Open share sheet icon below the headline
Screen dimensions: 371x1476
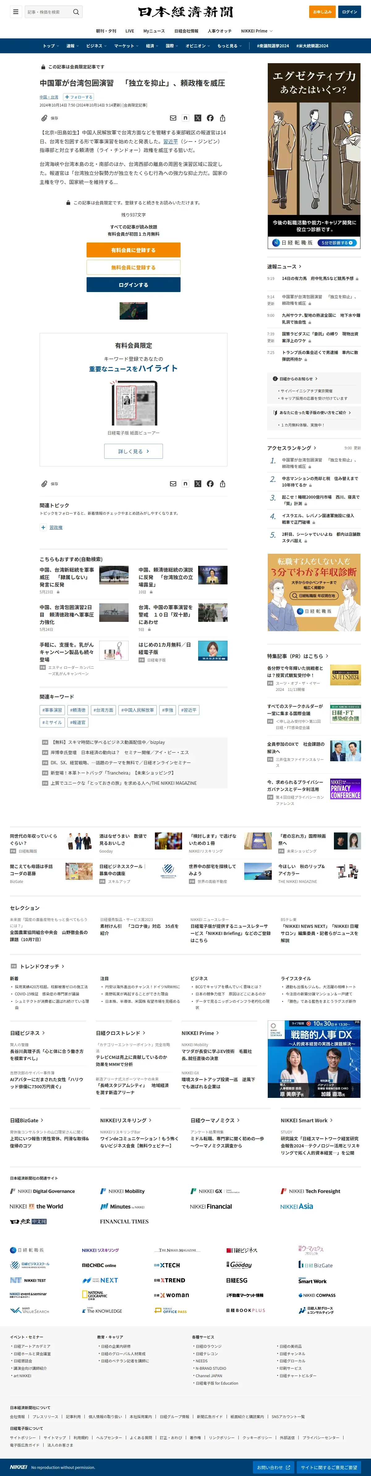click(x=222, y=118)
